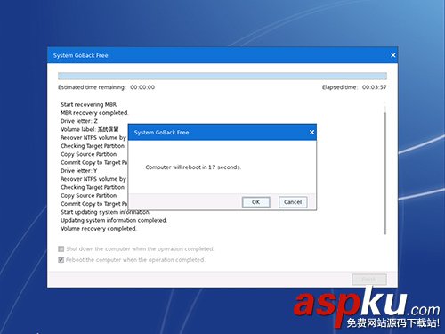The width and height of the screenshot is (445, 334).
Task: Select 'Updating system information completed.' line
Action: 114,220
